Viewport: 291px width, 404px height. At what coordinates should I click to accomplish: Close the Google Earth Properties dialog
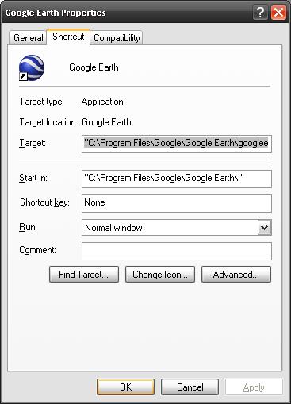278,13
